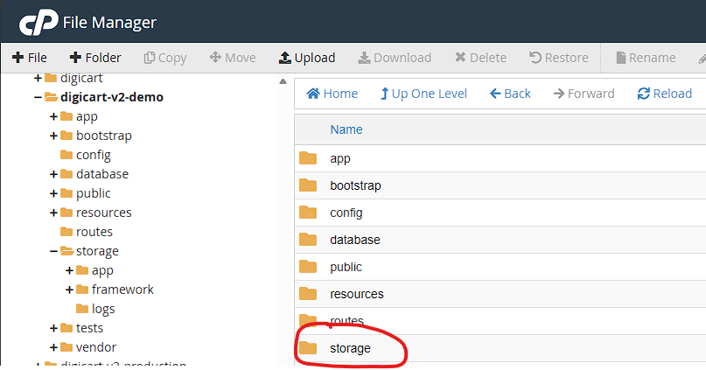Select the resources folder row in list

coord(356,294)
